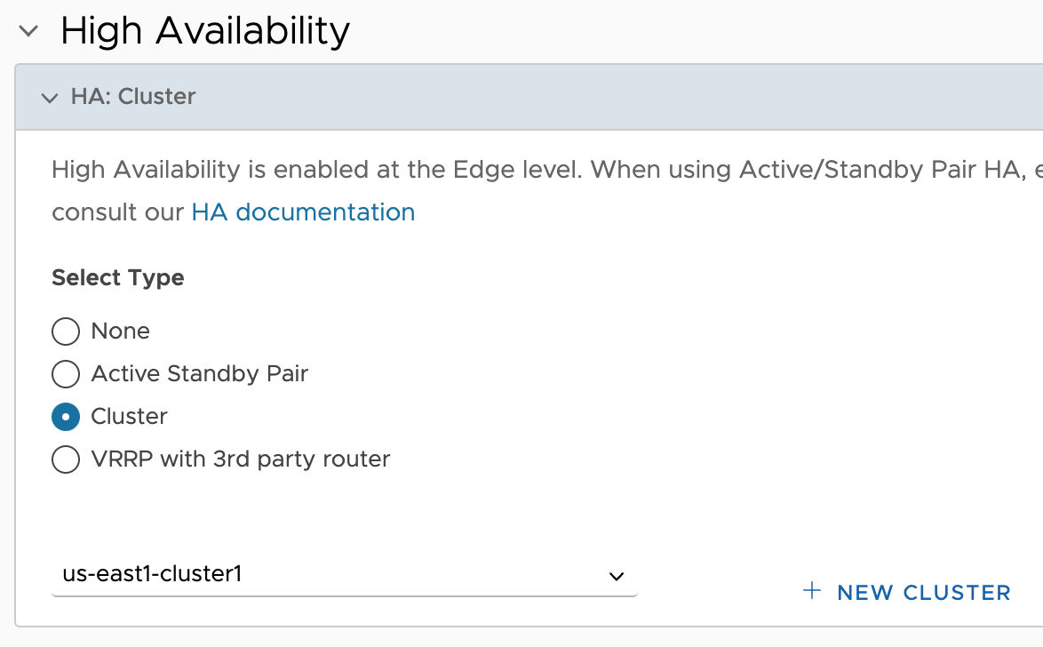
Task: Click the "None" option label text
Action: tap(121, 331)
